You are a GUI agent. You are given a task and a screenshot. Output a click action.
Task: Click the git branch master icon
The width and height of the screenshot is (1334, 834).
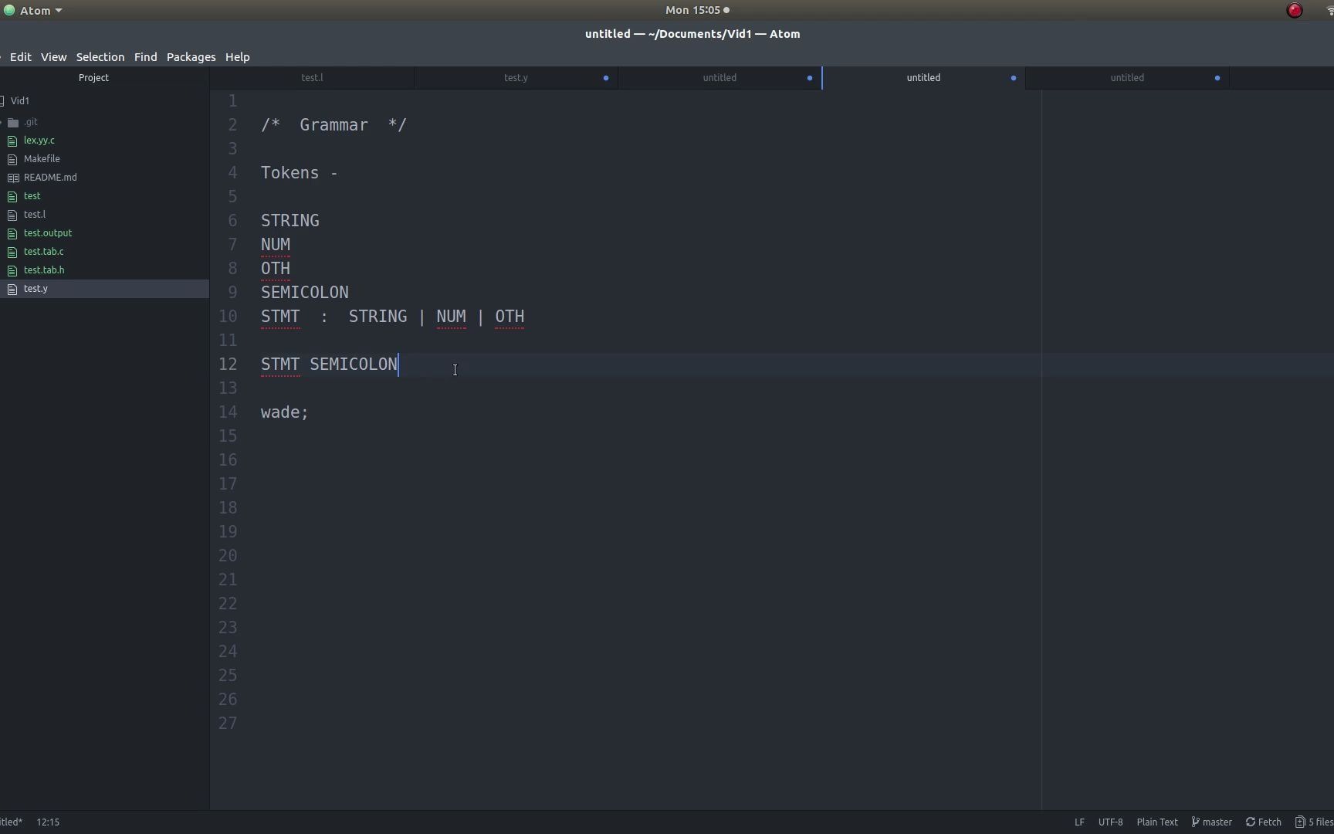point(1195,822)
